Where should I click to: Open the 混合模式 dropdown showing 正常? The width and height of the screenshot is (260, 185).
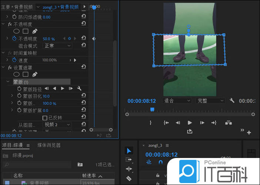[x=57, y=46]
